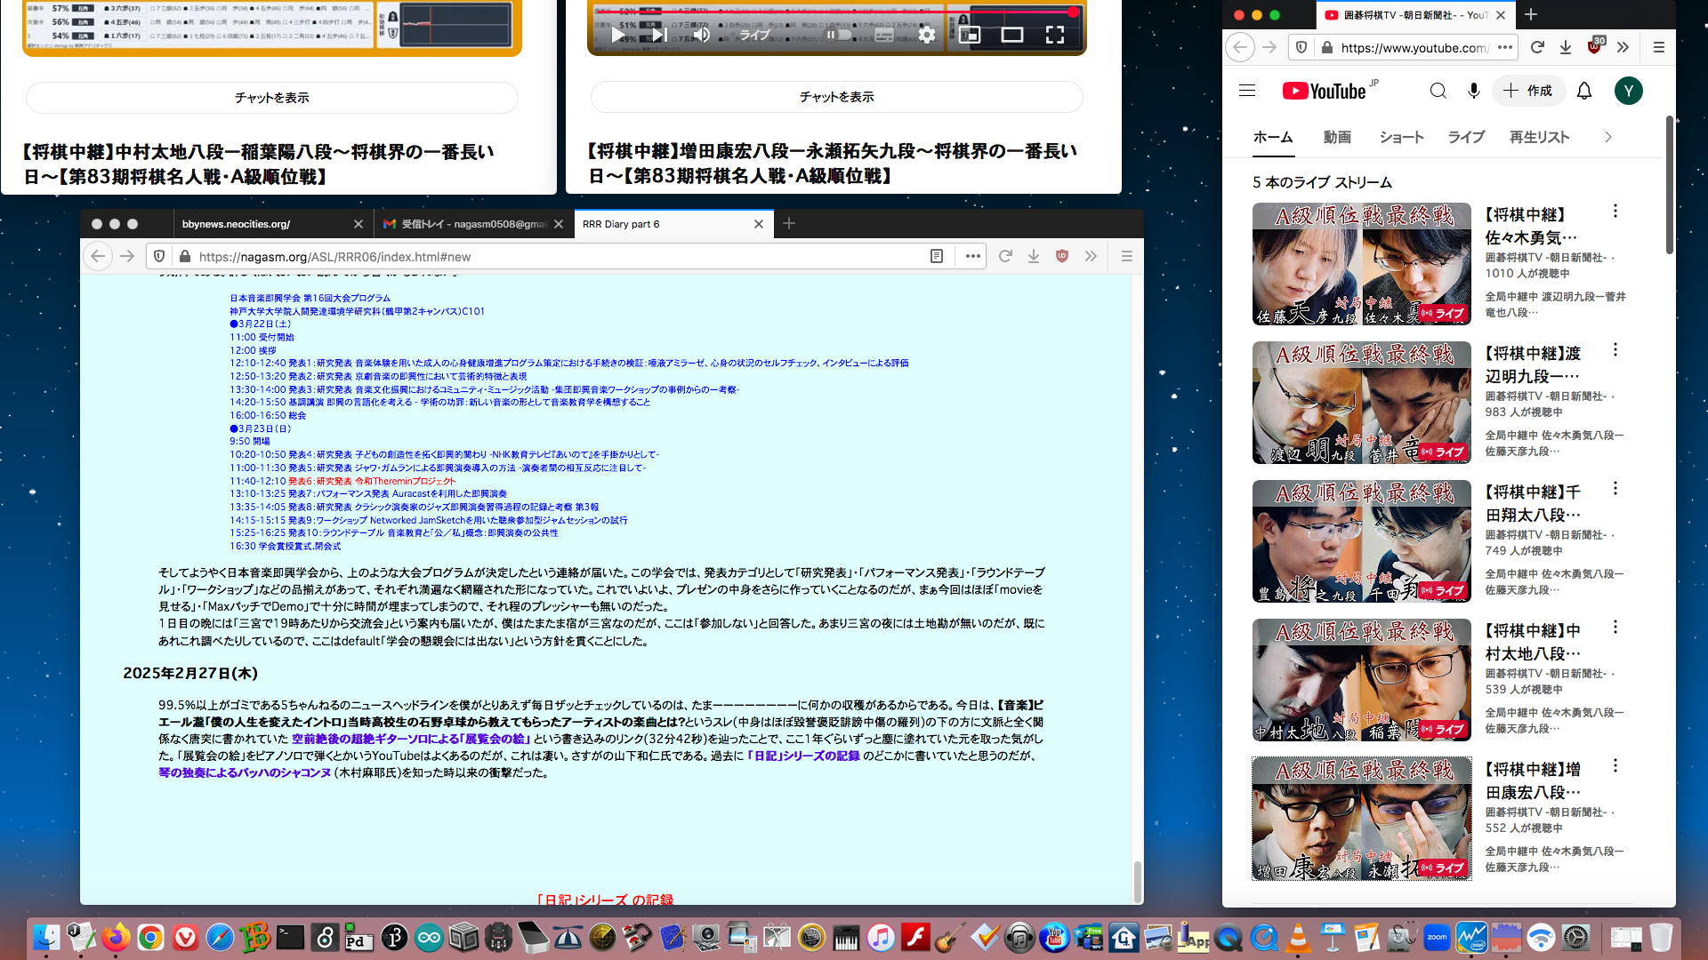Show chat with the チャットを表示 button below the Masuda stream
The height and width of the screenshot is (960, 1708).
(836, 97)
